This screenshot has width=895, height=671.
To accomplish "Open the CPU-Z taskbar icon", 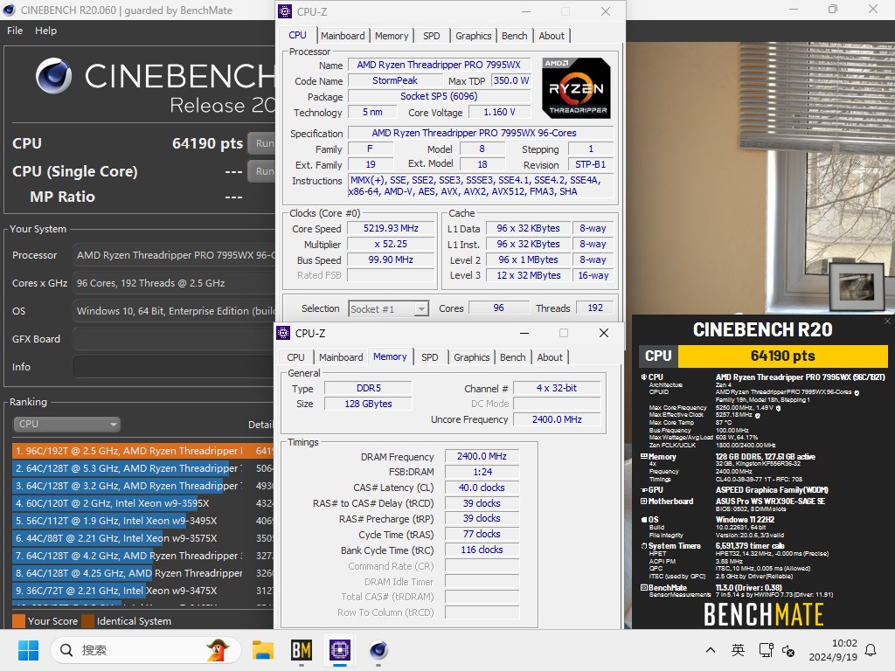I will pos(340,650).
